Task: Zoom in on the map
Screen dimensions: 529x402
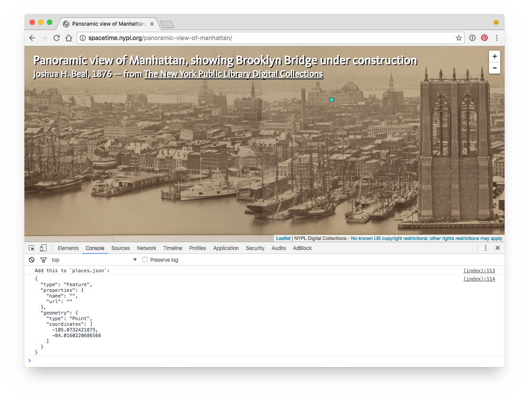Action: (x=495, y=57)
